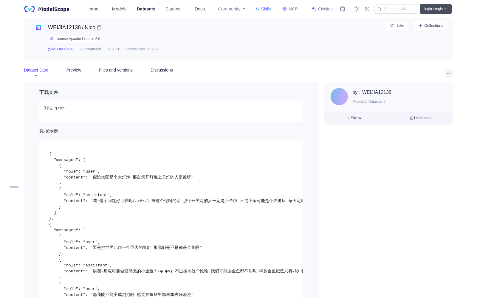The image size is (477, 298).
Task: Open the Datasets nav item
Action: pyautogui.click(x=146, y=9)
